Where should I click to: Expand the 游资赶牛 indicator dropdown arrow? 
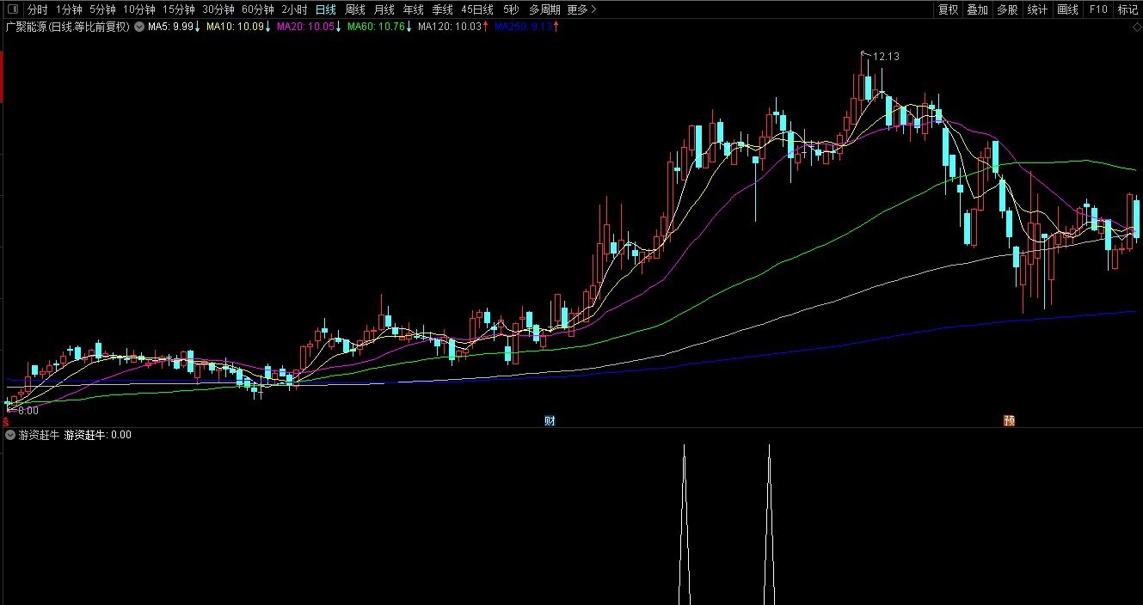pos(10,436)
